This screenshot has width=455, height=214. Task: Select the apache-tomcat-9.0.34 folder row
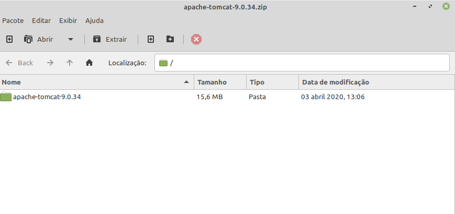tap(227, 97)
